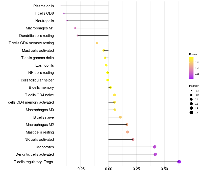Select the T cells regulatory Tregs dot
Image resolution: width=202 pixels, height=176 pixels.
(x=179, y=162)
